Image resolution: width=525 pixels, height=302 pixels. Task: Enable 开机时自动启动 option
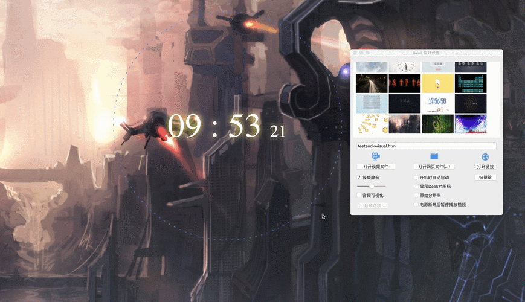coord(416,178)
